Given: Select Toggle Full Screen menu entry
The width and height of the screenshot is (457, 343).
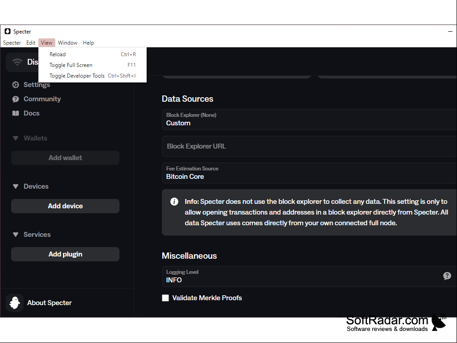Looking at the screenshot, I should coord(92,65).
